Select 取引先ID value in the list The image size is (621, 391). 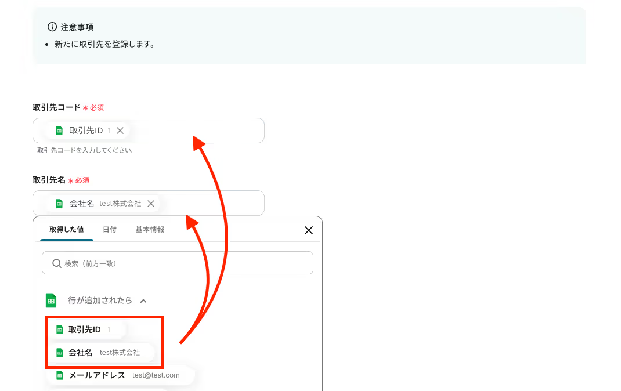click(x=86, y=330)
